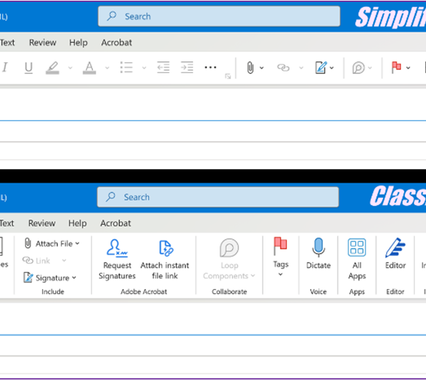Click in the top Search box
This screenshot has height=380, width=426.
[x=219, y=16]
